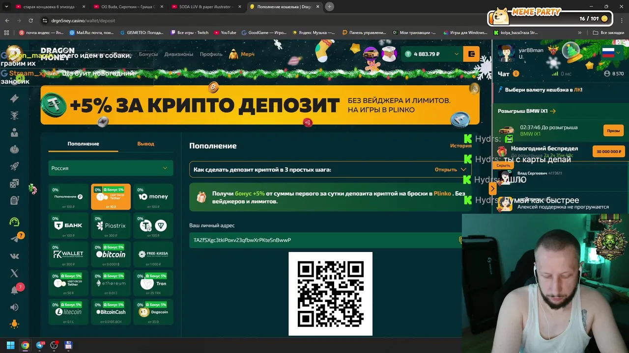
Task: Switch to the OG Buda browser tab
Action: [128, 6]
